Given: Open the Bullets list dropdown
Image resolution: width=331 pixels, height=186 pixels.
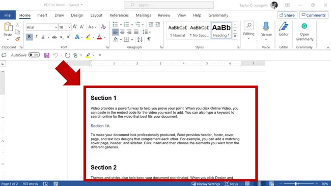Looking at the screenshot, I should (x=121, y=25).
